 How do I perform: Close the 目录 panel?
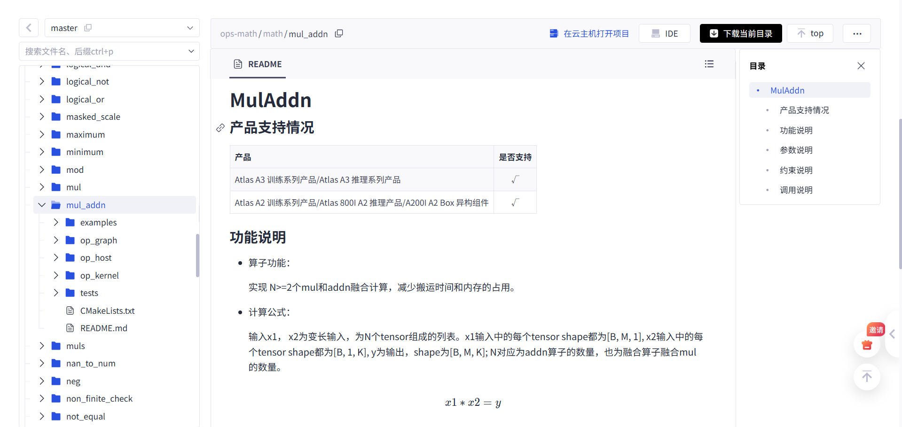click(861, 66)
